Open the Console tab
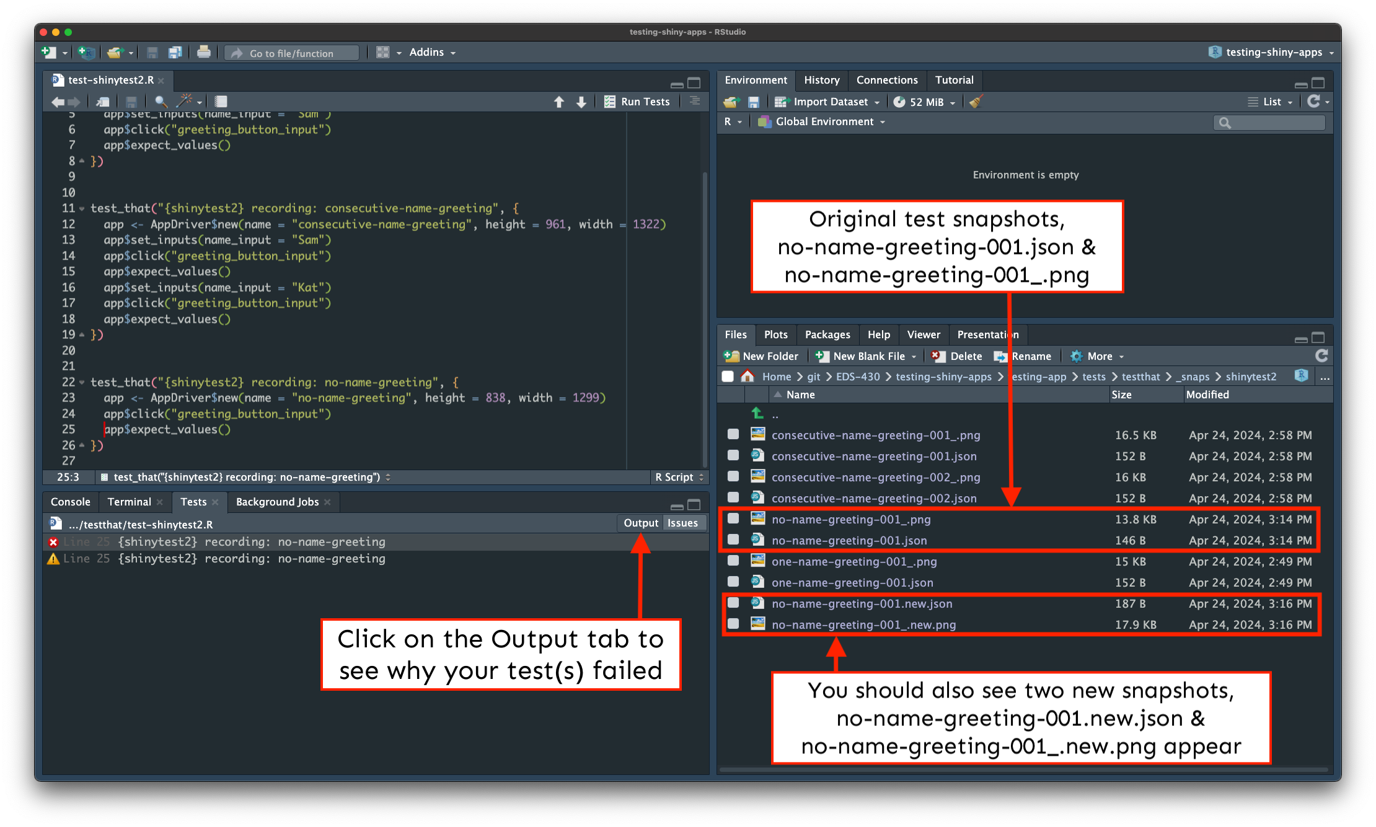This screenshot has height=827, width=1376. (70, 502)
